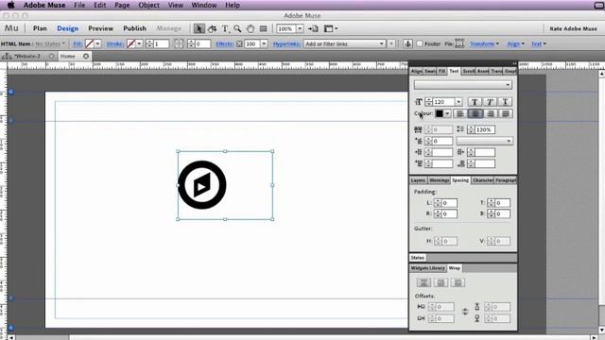Select first wrap mode in Wrap panel
The height and width of the screenshot is (340, 605).
[423, 282]
